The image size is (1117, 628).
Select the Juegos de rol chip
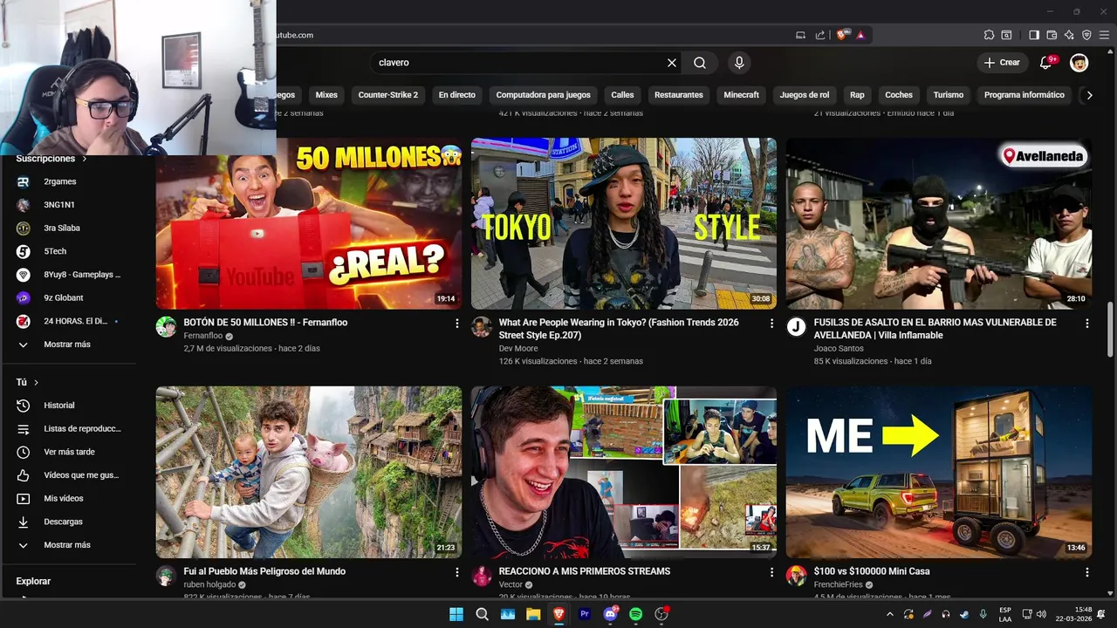click(x=805, y=95)
